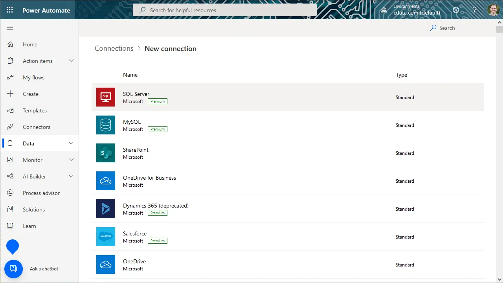Click the Salesforce connector icon

point(106,237)
